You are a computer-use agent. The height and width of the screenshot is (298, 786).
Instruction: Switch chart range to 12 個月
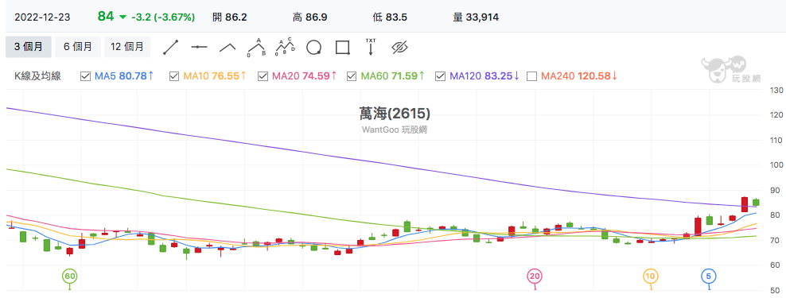(127, 47)
